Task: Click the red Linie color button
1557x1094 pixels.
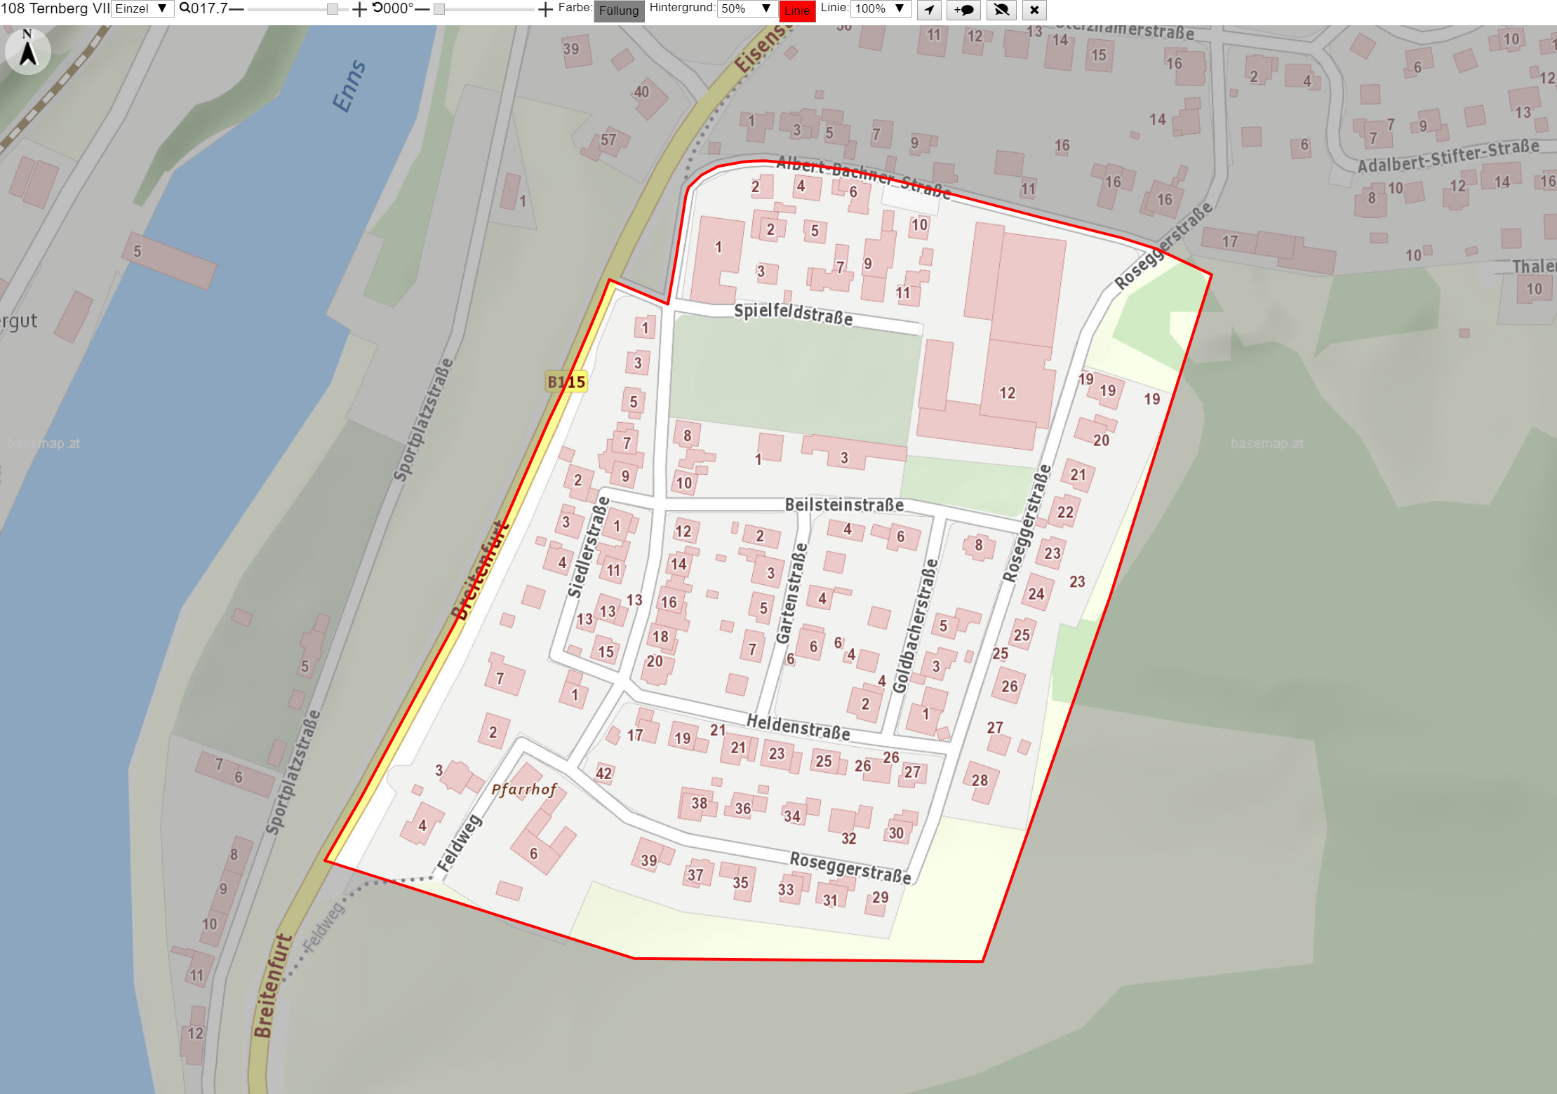Action: (797, 11)
